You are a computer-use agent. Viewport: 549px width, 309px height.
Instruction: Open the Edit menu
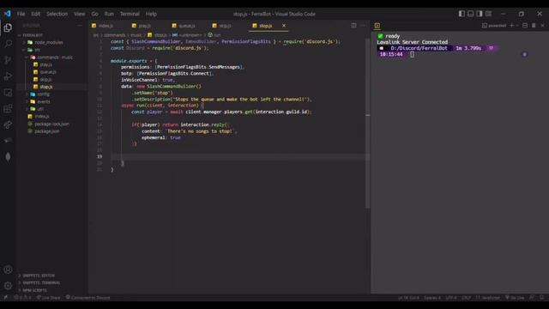(36, 14)
